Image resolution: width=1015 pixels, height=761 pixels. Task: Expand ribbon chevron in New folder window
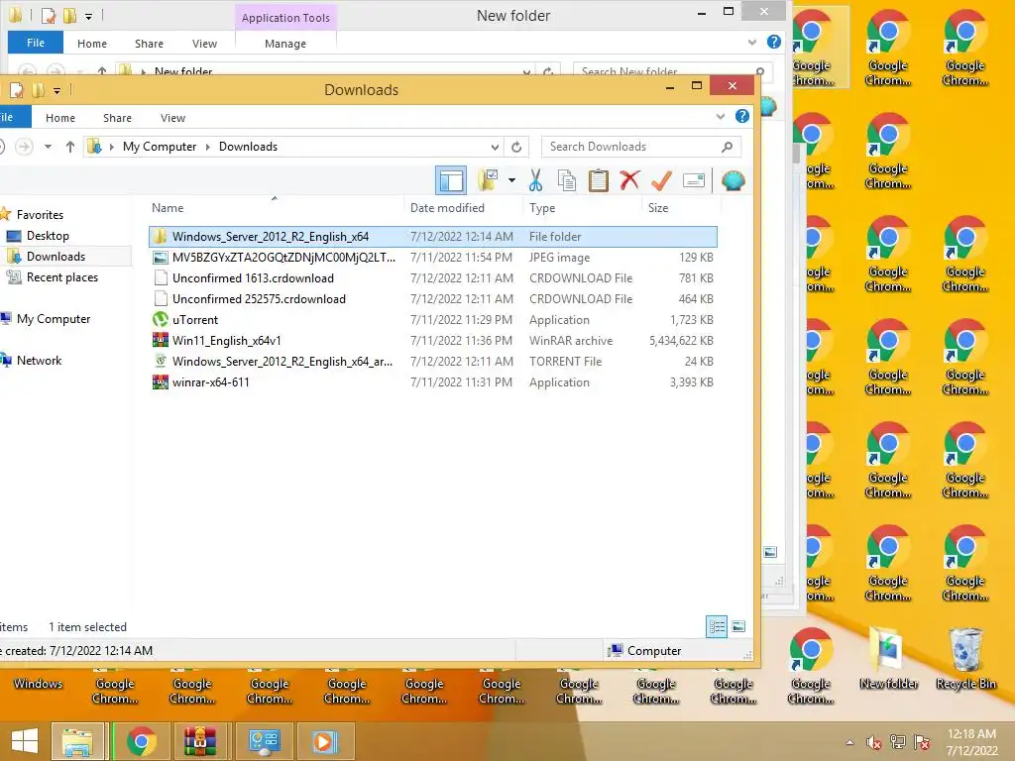pyautogui.click(x=751, y=42)
